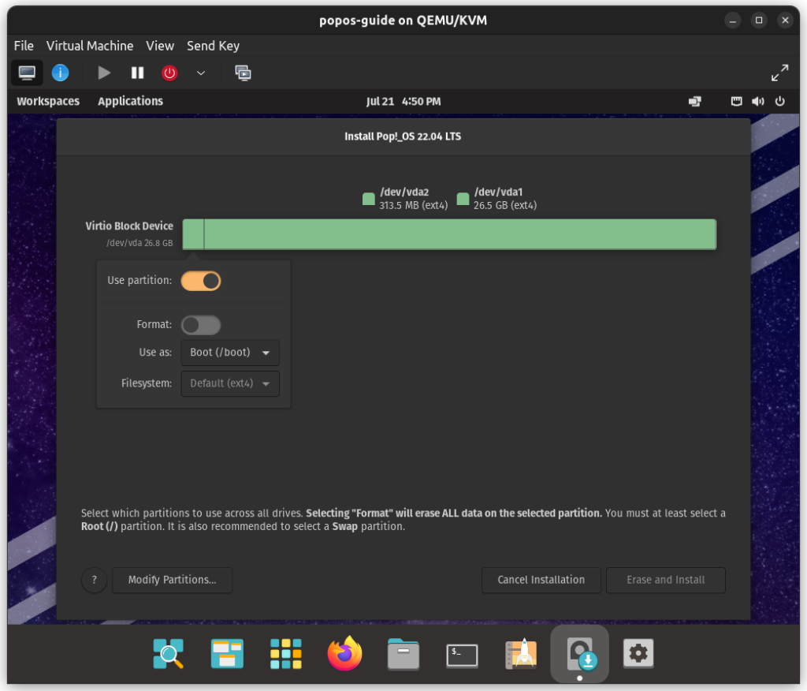Image resolution: width=807 pixels, height=691 pixels.
Task: Close the popos-guide QEMU/KVM window
Action: click(785, 20)
